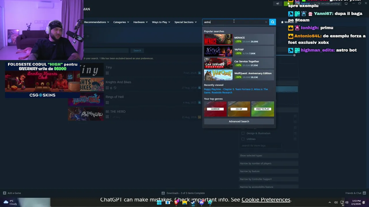
Task: Open Downloads icon in bottom bar
Action: click(x=163, y=193)
